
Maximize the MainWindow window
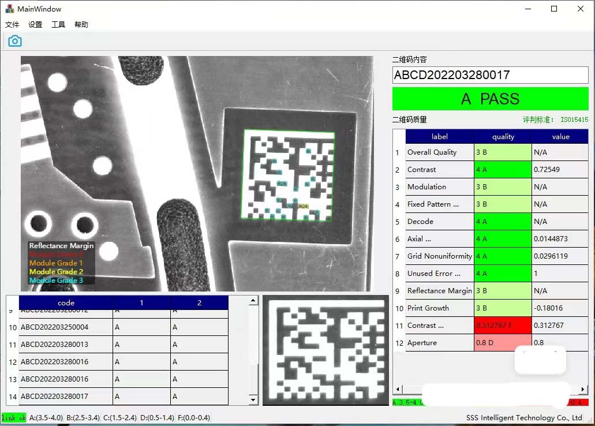coord(554,9)
